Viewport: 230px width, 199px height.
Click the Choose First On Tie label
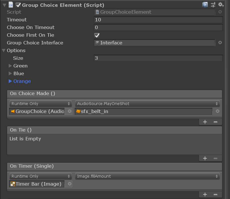[x=30, y=35]
